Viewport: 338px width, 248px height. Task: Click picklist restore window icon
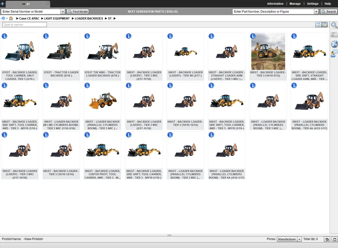pyautogui.click(x=327, y=239)
